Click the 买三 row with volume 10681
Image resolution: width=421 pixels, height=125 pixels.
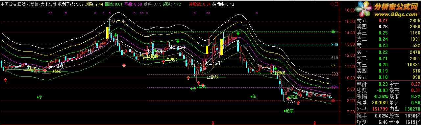(x=388, y=65)
